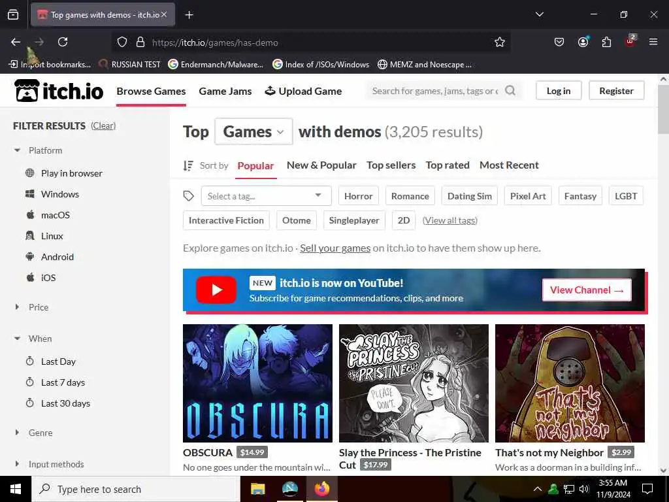This screenshot has width=669, height=502.
Task: Select the Pixel Art tag
Action: pos(528,196)
